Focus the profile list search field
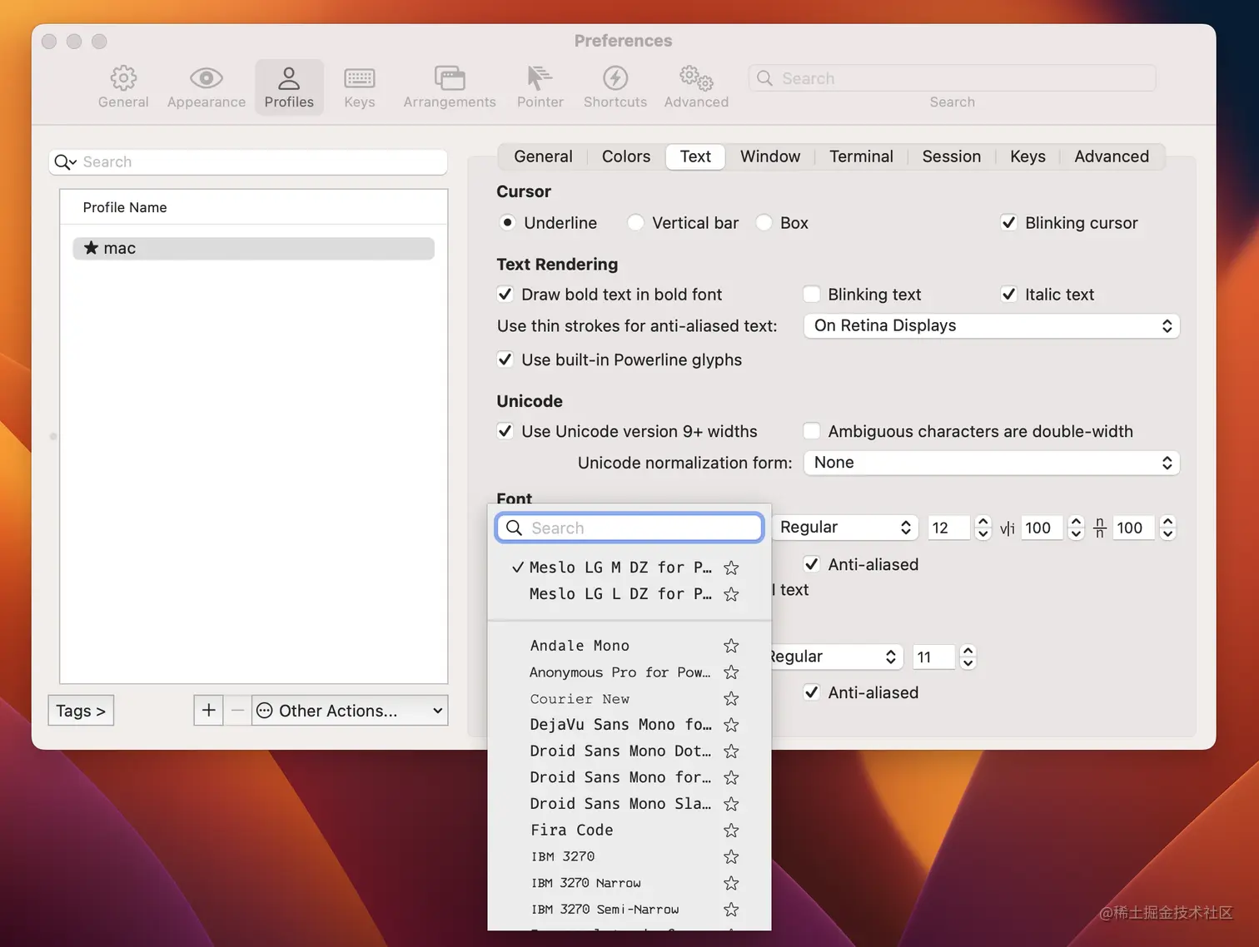The width and height of the screenshot is (1259, 947). click(x=248, y=162)
